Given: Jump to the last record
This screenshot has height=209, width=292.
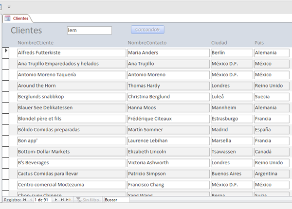Looking at the screenshot, I should click(62, 200).
